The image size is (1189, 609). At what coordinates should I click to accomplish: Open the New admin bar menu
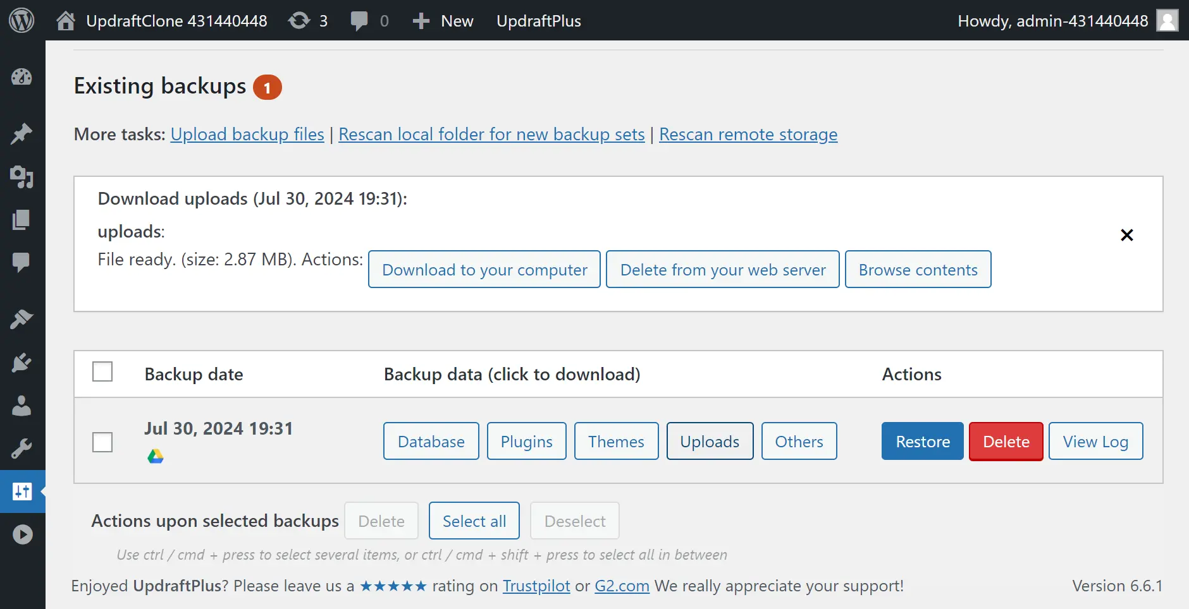(457, 21)
